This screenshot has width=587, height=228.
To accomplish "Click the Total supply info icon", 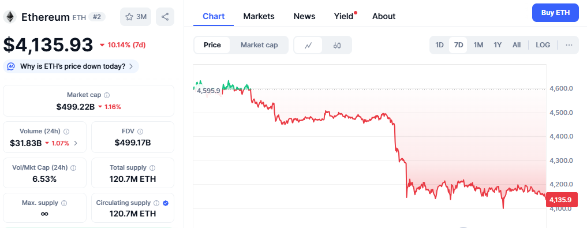I will click(152, 168).
